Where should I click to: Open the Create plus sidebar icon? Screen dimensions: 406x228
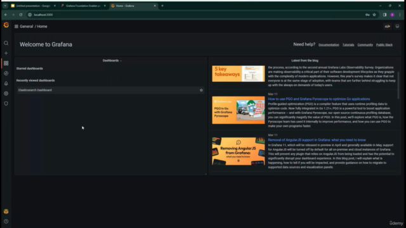coord(6,53)
